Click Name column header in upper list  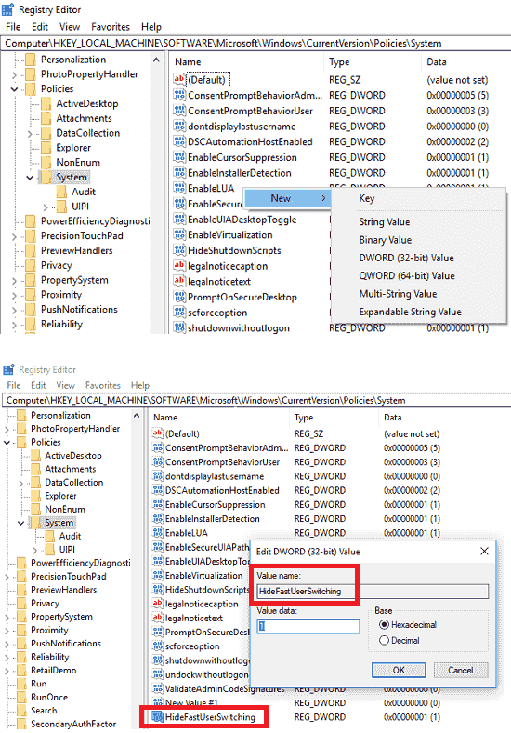[x=188, y=61]
